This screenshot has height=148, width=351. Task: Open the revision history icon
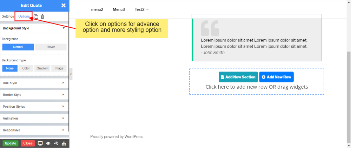56,143
